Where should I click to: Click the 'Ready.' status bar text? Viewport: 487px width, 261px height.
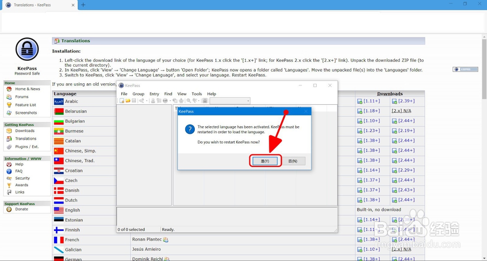(x=168, y=229)
